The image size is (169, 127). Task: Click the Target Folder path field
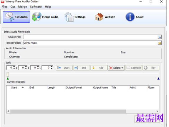[x=90, y=43]
